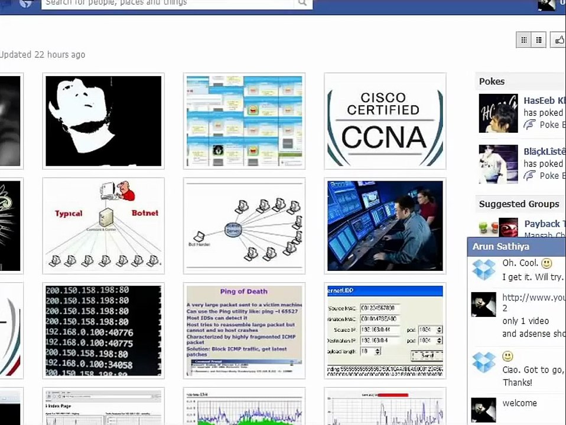The height and width of the screenshot is (425, 566).
Task: Click the 'Updated 22 hours ago' text
Action: [x=42, y=55]
